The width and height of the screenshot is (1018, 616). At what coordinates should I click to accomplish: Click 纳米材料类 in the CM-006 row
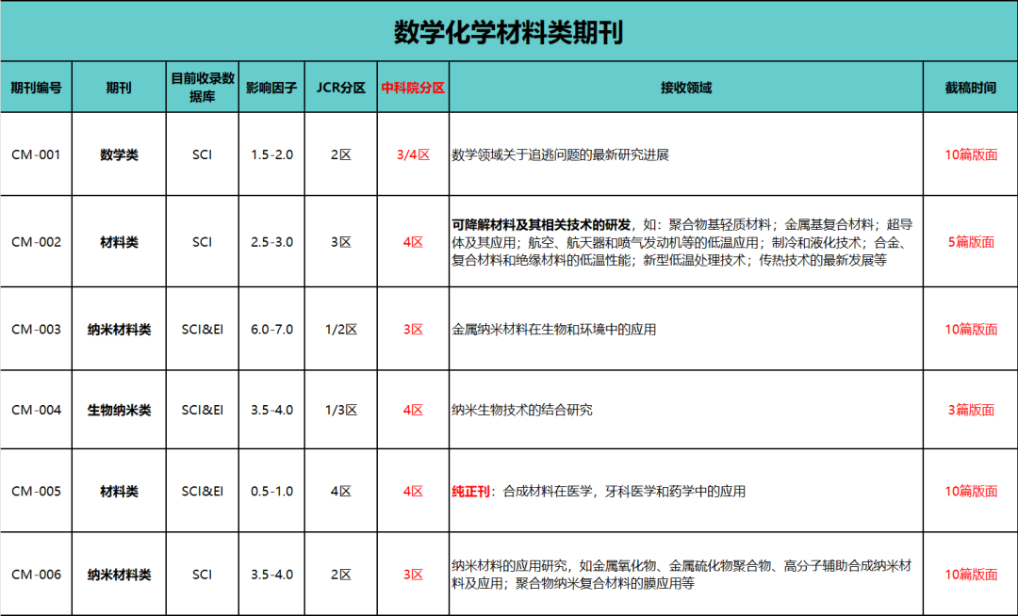pos(119,575)
